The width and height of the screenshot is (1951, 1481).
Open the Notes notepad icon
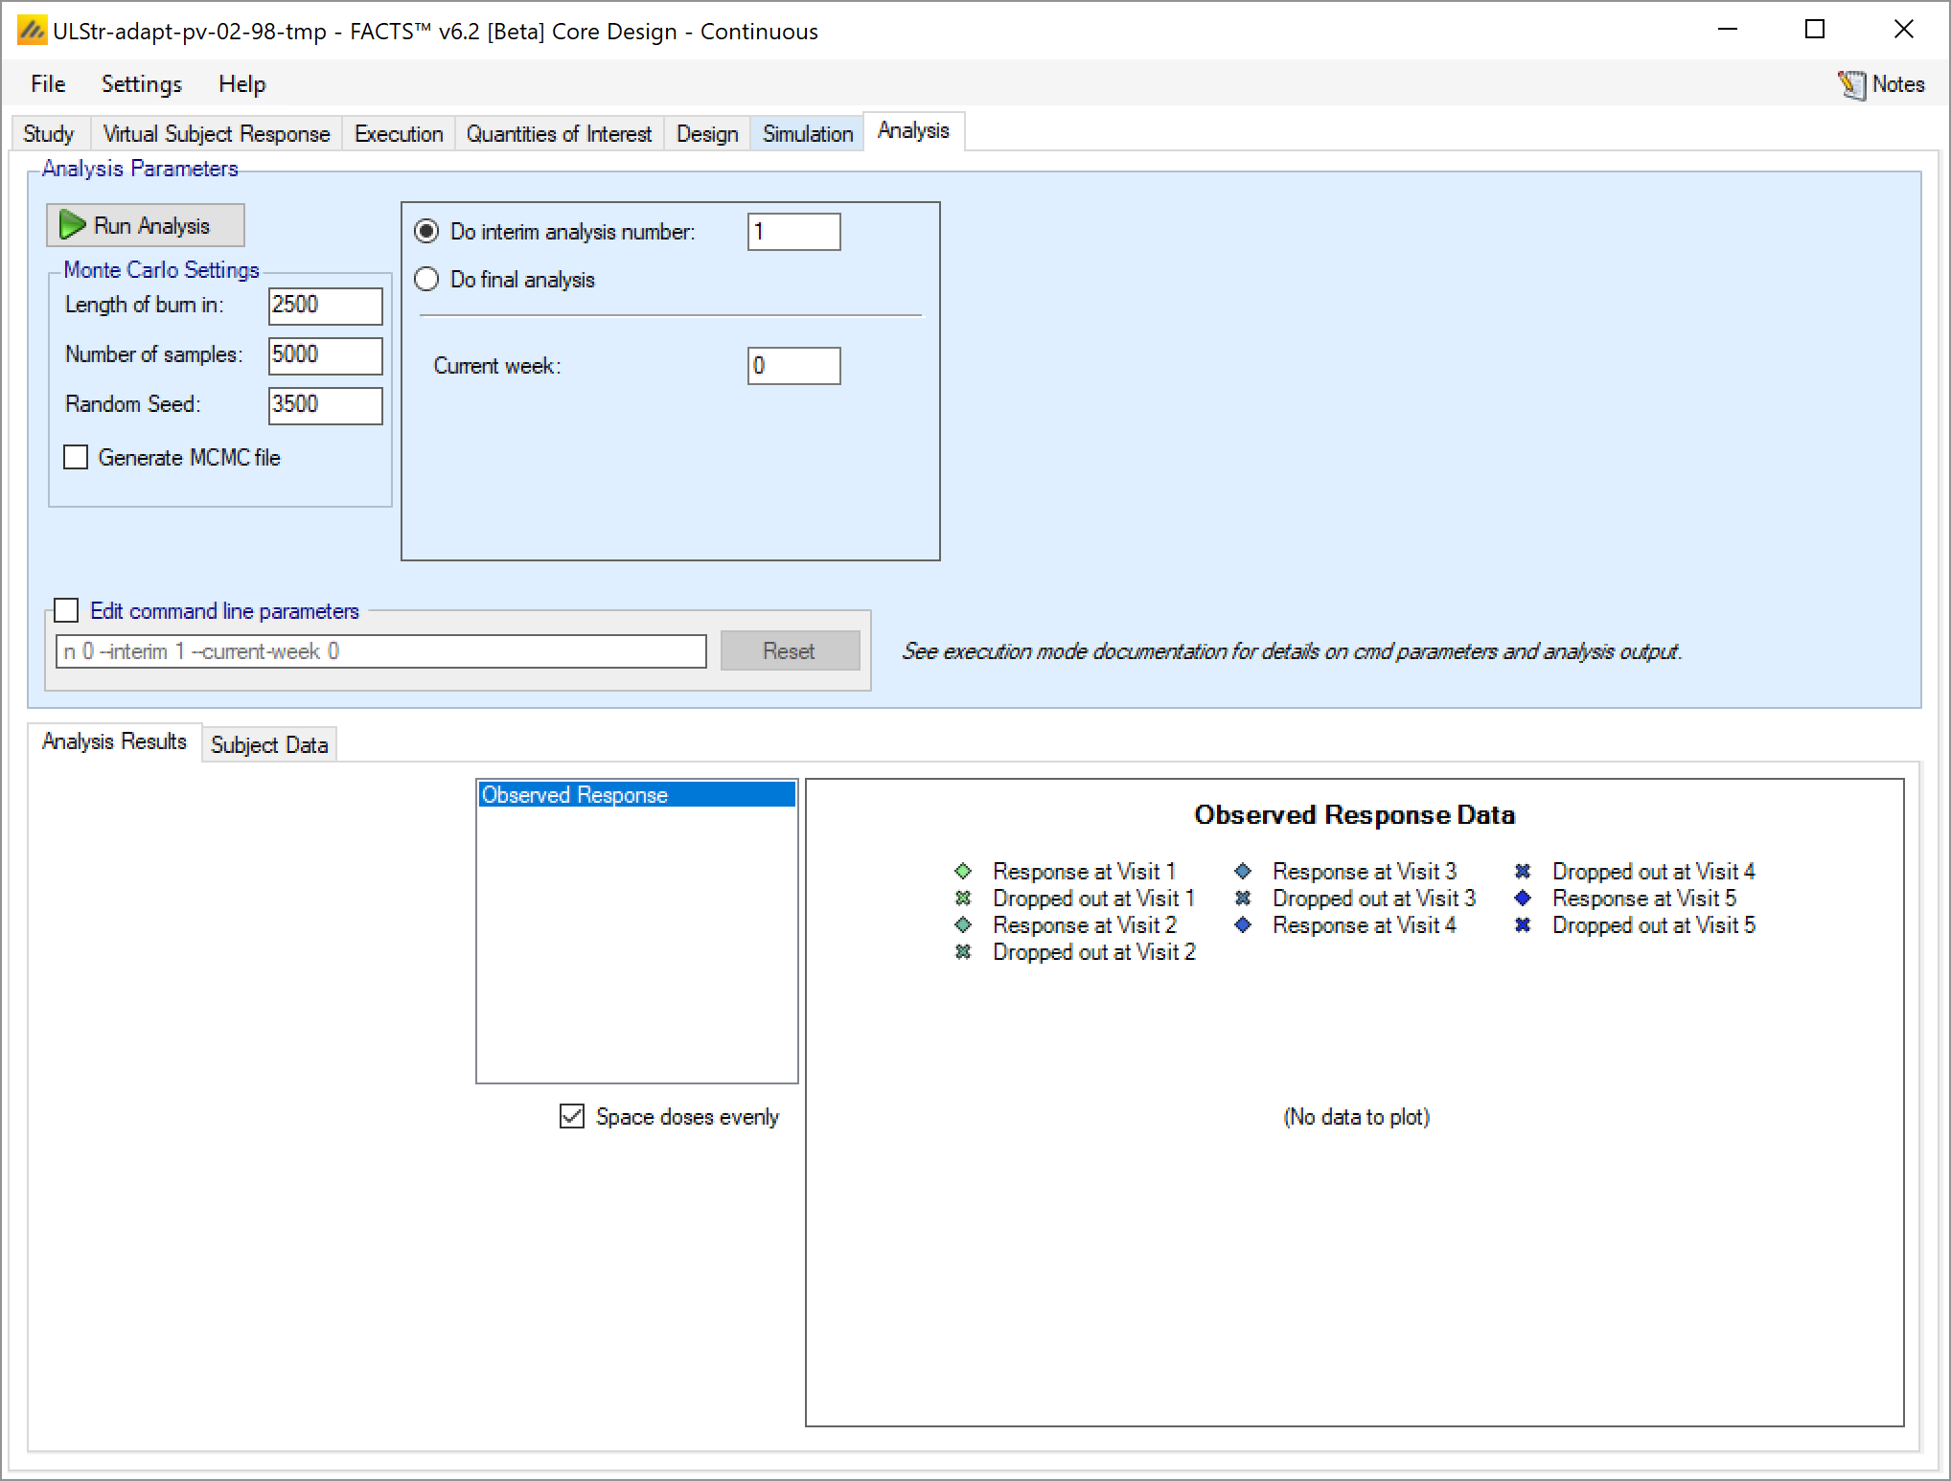[1850, 85]
